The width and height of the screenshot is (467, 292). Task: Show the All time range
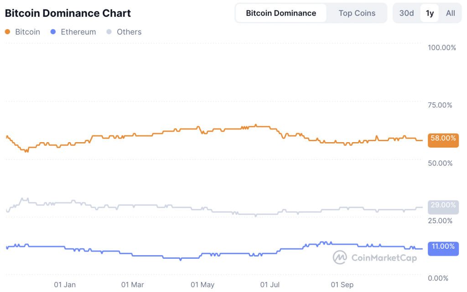coord(451,13)
